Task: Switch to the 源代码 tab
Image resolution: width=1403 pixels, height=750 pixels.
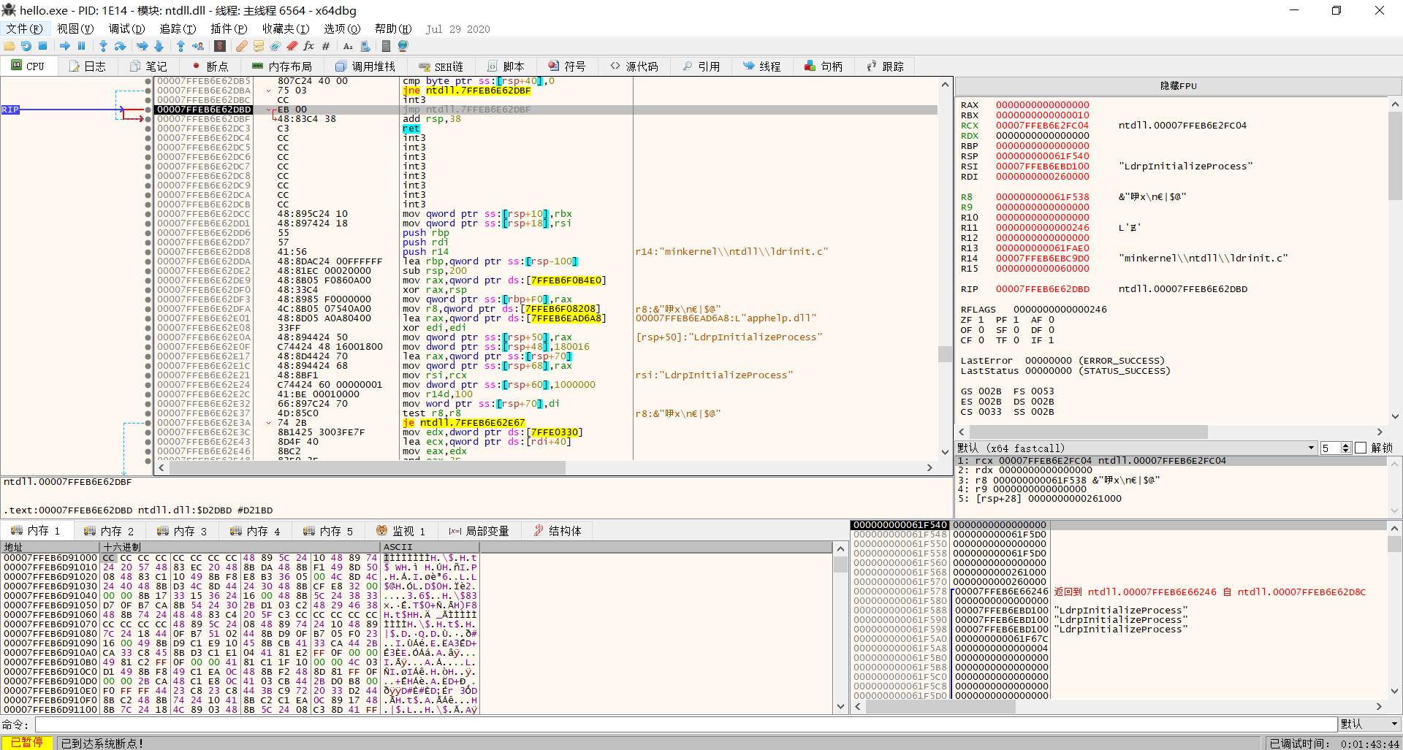Action: [x=634, y=66]
